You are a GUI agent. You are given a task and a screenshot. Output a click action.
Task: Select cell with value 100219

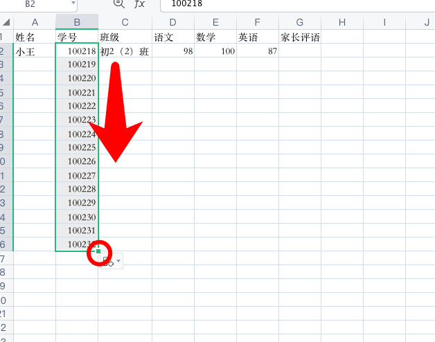tap(77, 64)
